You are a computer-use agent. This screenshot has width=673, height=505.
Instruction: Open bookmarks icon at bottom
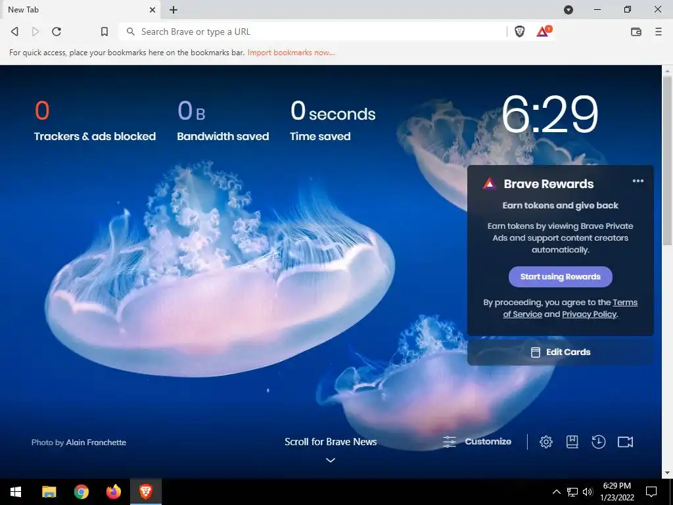point(572,441)
